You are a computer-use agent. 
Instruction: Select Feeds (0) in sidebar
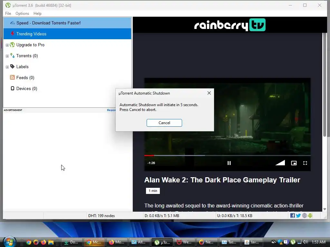point(25,78)
